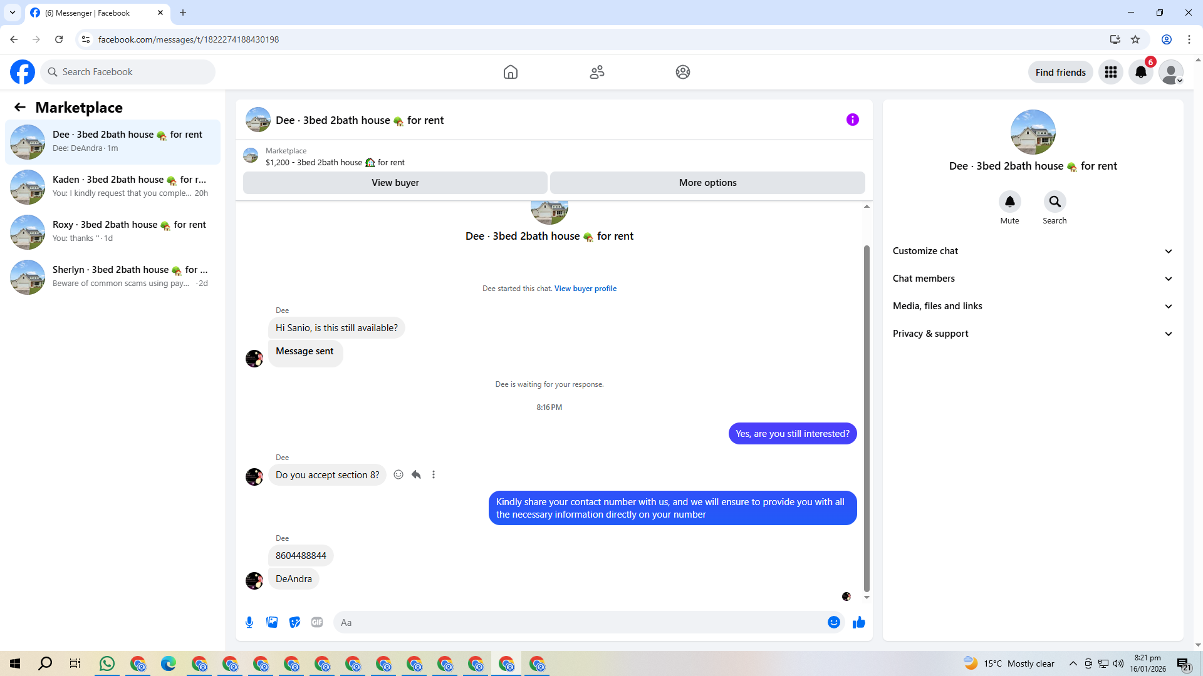Open the emoji picker in the message box
Viewport: 1203px width, 676px height.
(833, 622)
